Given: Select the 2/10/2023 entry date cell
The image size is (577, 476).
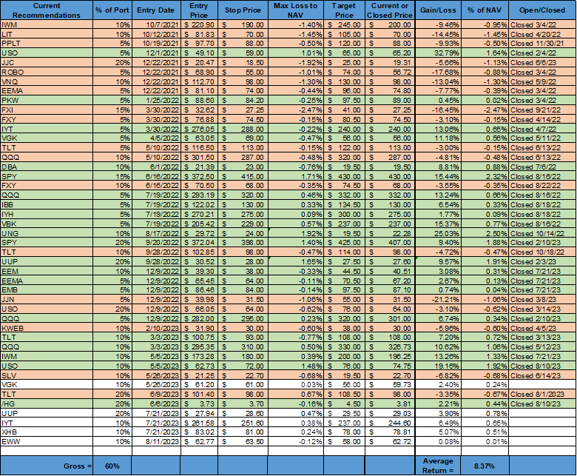Looking at the screenshot, I should (155, 328).
